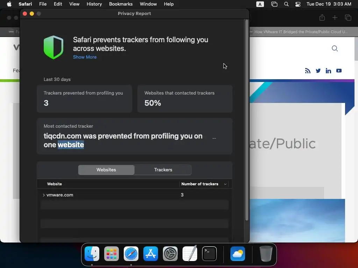Click the Show More link
Screen dimensions: 358x268
(x=85, y=57)
